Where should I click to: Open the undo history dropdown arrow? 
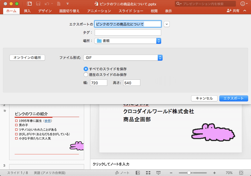coord(52,4)
